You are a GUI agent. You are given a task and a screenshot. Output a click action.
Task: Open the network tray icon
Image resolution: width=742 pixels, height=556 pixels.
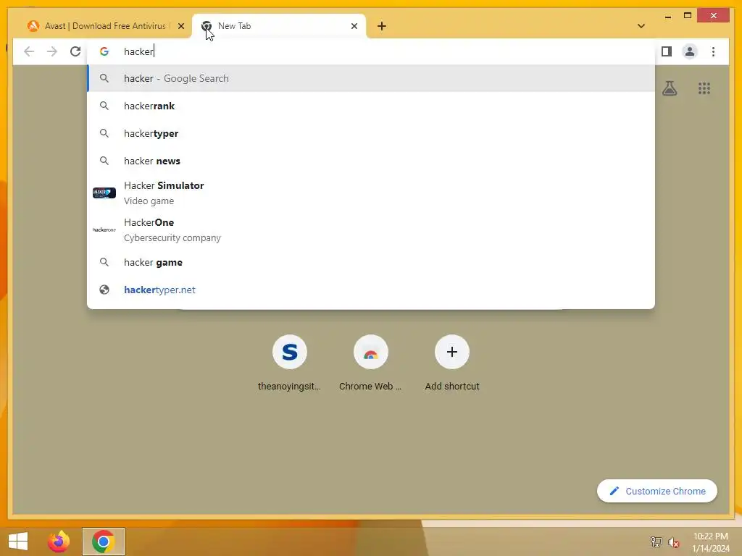(x=656, y=542)
